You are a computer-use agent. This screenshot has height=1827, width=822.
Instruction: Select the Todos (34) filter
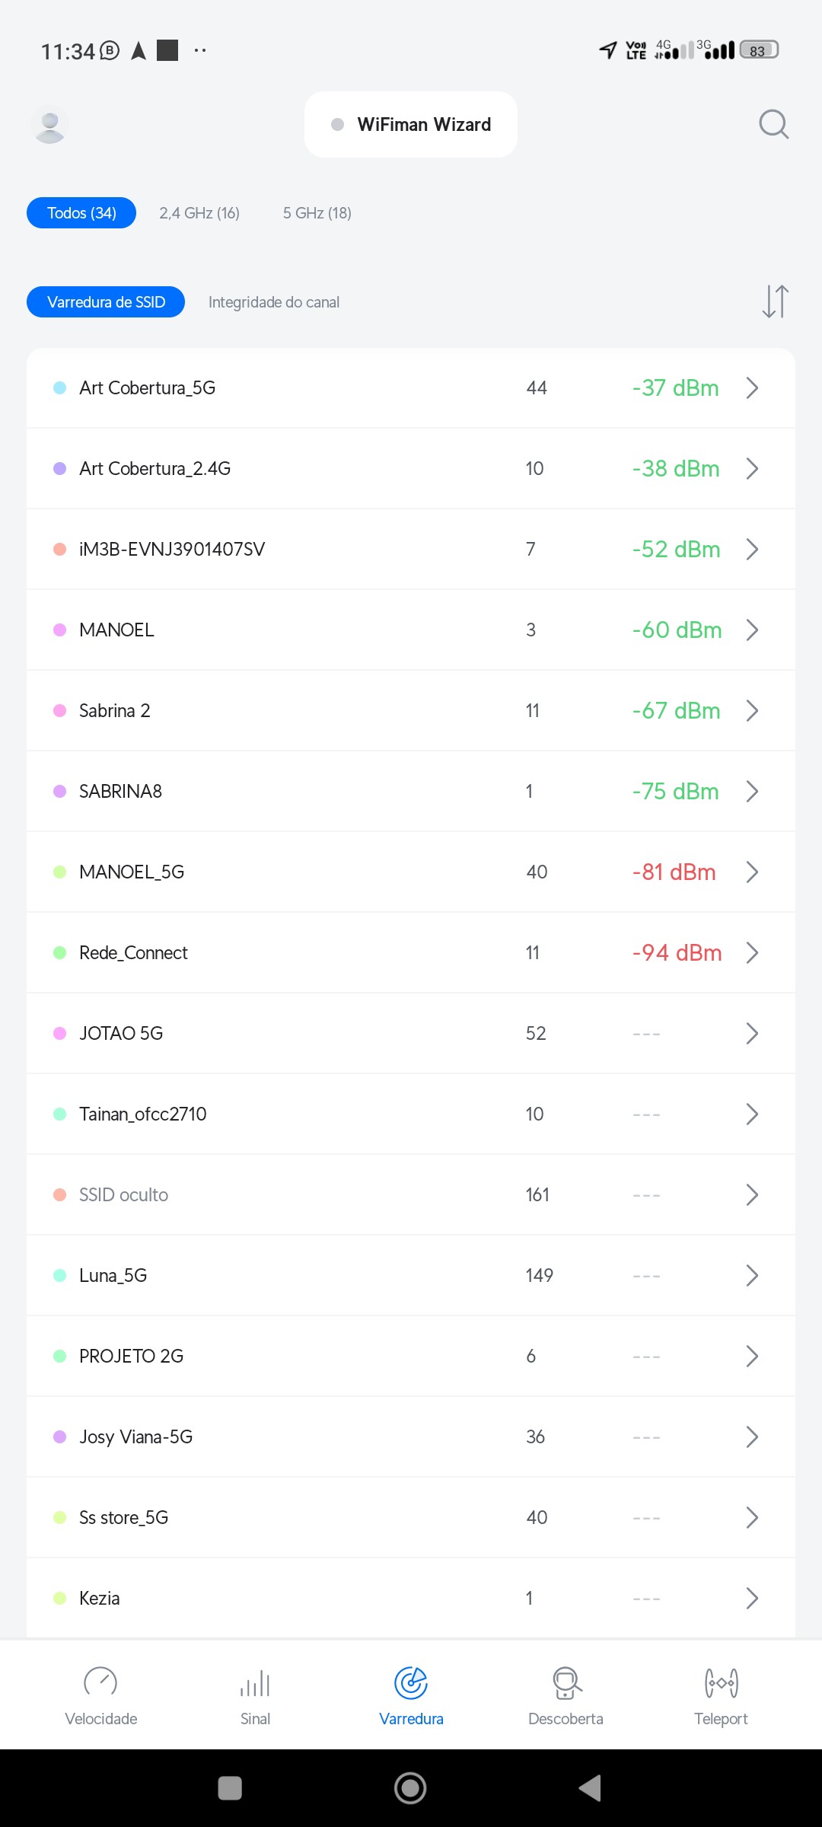81,213
